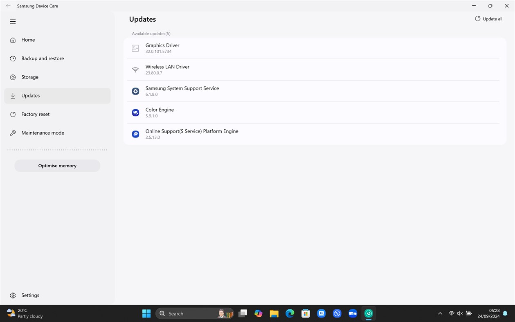
Task: Show hidden icons in the system tray
Action: (440, 313)
